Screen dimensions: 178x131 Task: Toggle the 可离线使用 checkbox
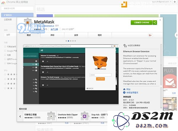click(5, 46)
